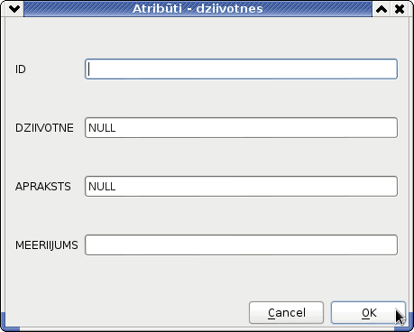Select the DZIIVOTNE text field
414x332 pixels.
(x=241, y=128)
